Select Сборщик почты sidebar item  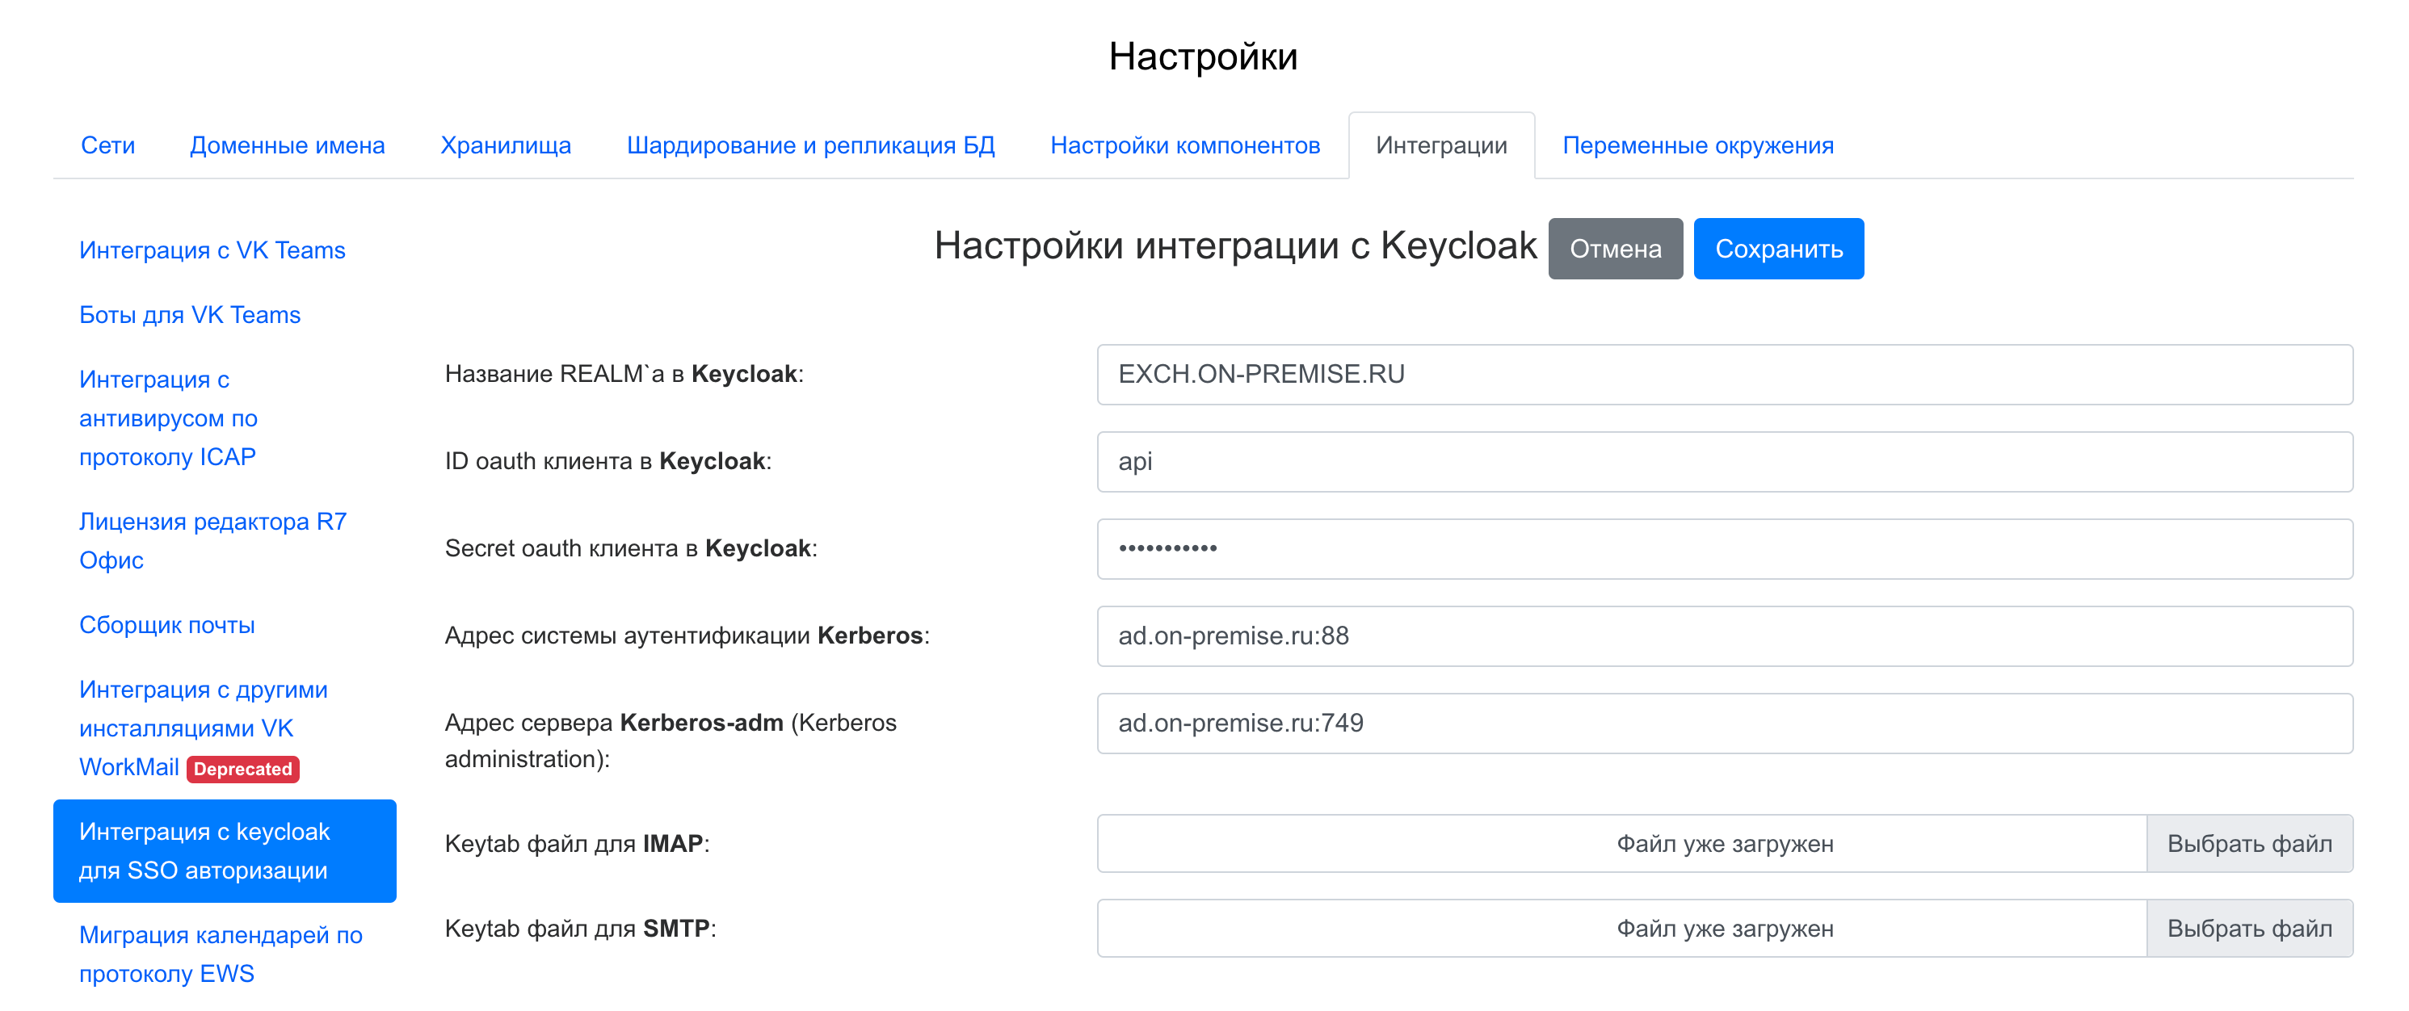pyautogui.click(x=166, y=624)
